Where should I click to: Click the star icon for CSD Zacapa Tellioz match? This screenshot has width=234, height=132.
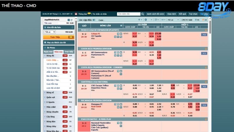(x=121, y=86)
